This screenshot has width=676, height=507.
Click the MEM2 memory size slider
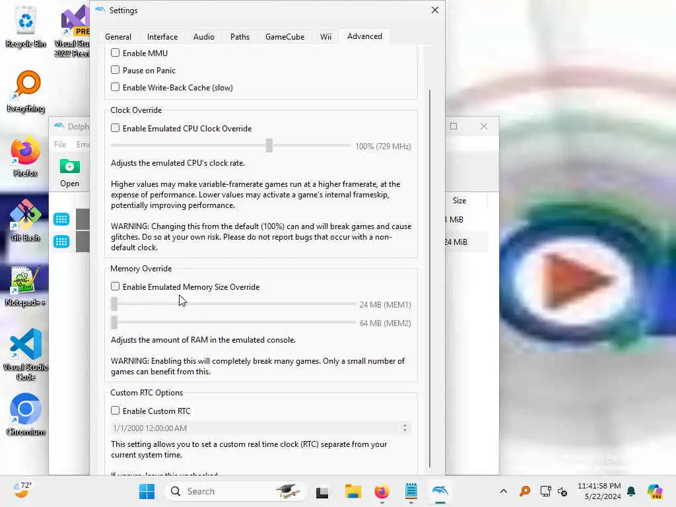click(233, 322)
